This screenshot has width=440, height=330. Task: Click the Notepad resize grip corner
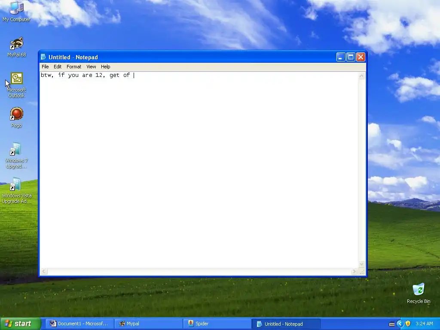pos(362,272)
